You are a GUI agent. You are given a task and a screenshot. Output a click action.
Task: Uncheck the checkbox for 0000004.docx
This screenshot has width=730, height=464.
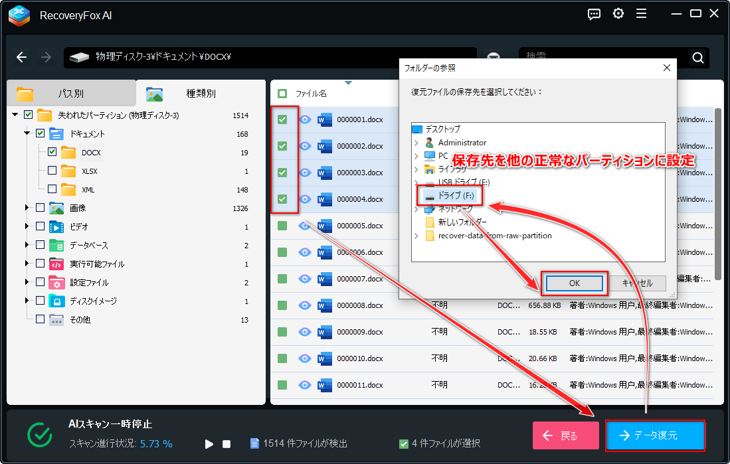[x=282, y=199]
